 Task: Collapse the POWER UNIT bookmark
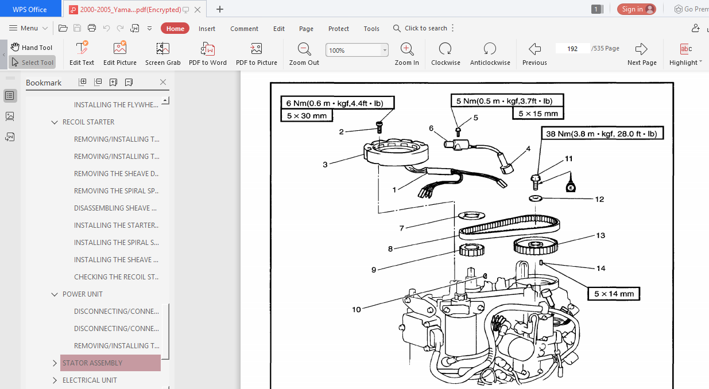55,294
